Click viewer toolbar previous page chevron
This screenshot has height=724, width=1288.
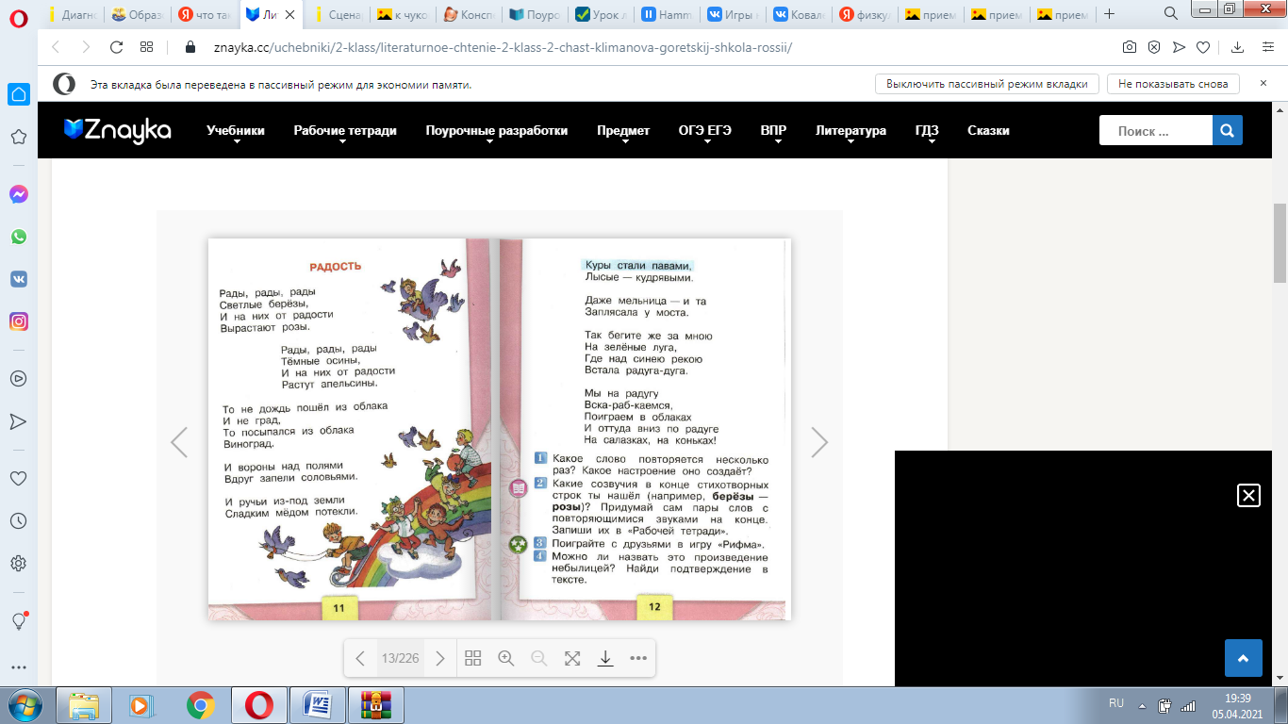click(x=360, y=658)
